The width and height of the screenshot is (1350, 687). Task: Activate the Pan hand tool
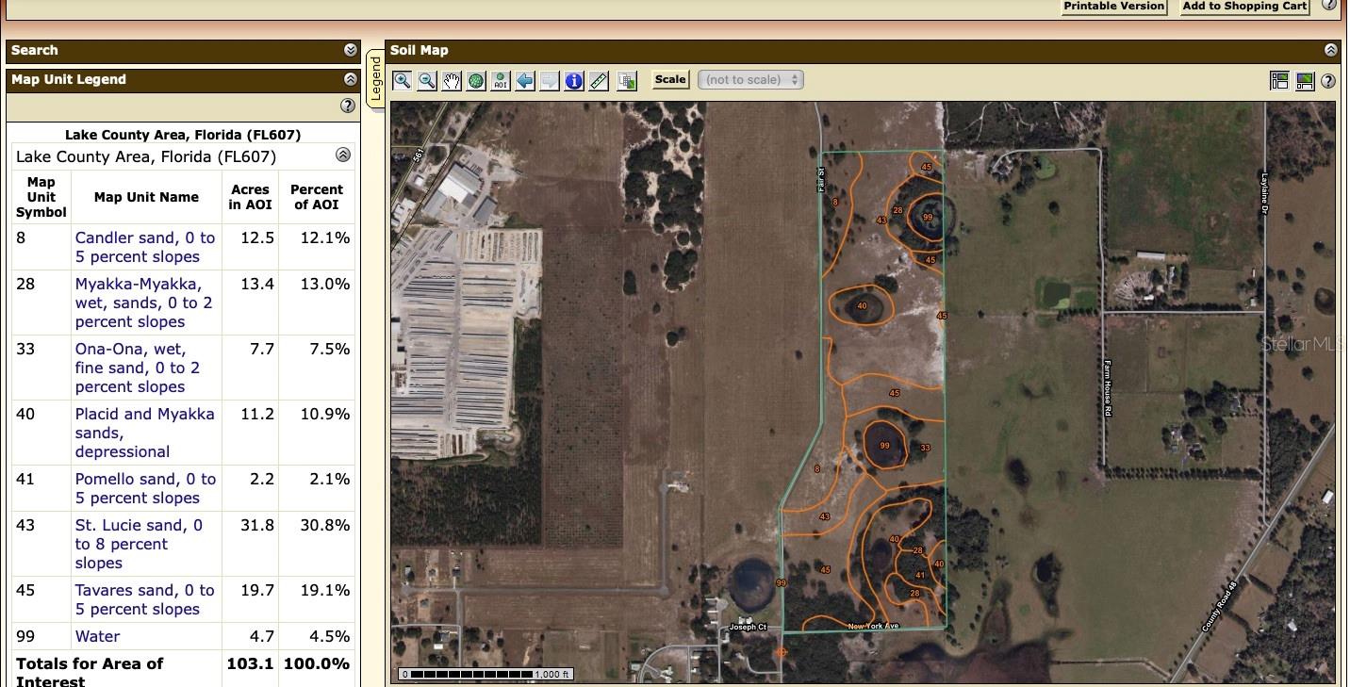pos(452,81)
